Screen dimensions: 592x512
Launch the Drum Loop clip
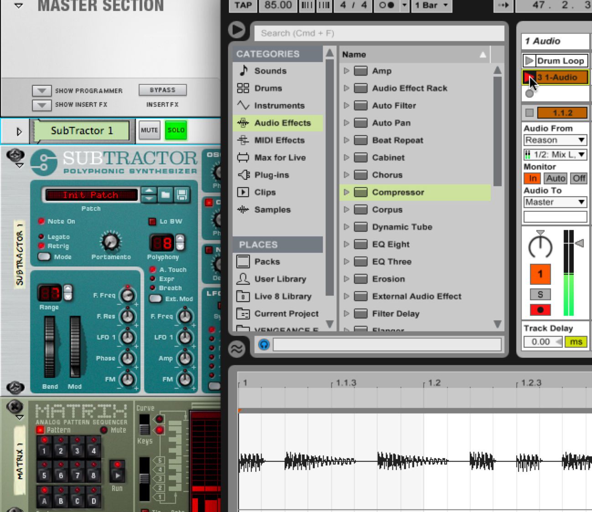pos(529,61)
